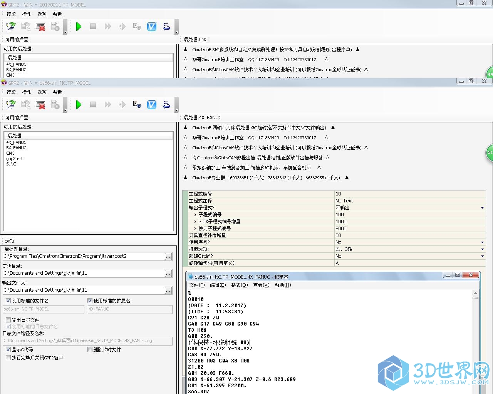Screen dimensions: 493x394
Task: Click fast-forward icon in 20170211 window toolbar
Action: (x=107, y=27)
